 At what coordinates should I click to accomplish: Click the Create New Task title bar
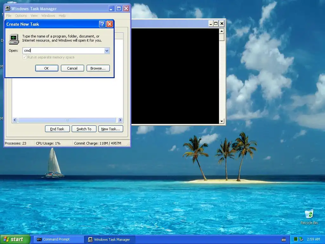coord(52,24)
